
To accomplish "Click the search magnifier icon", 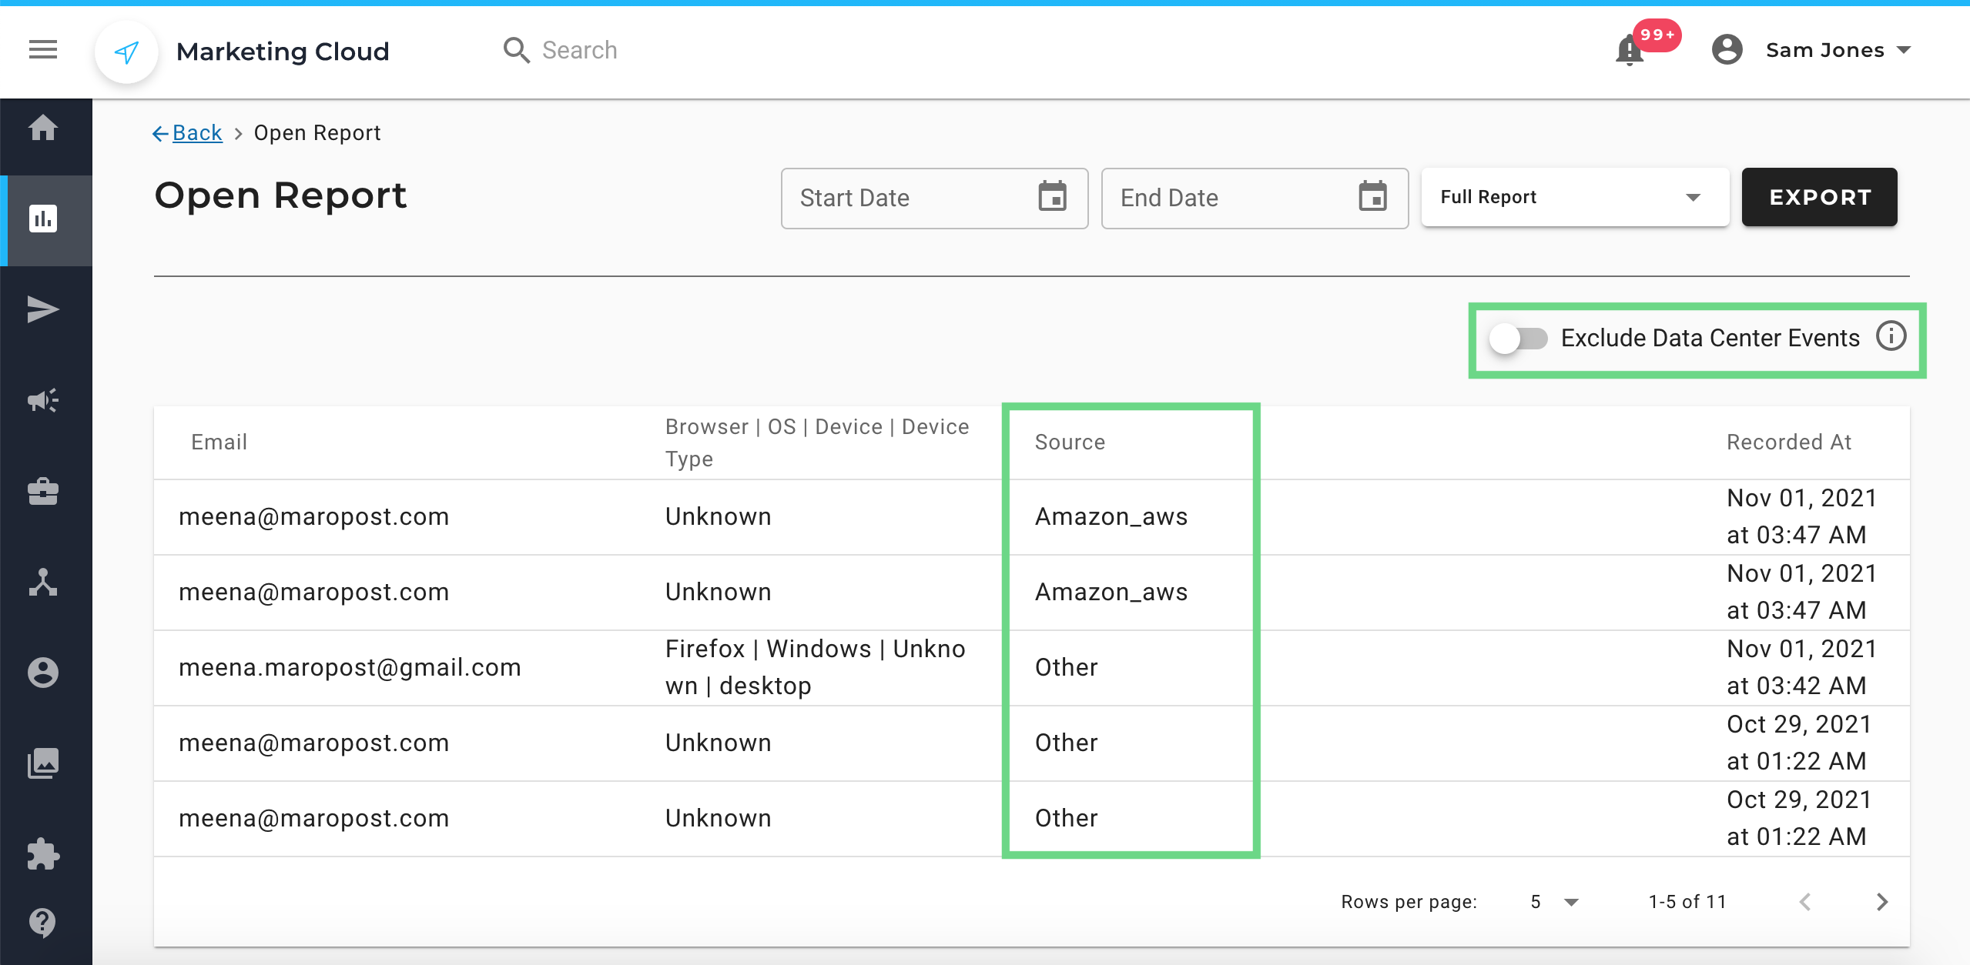I will tap(516, 50).
